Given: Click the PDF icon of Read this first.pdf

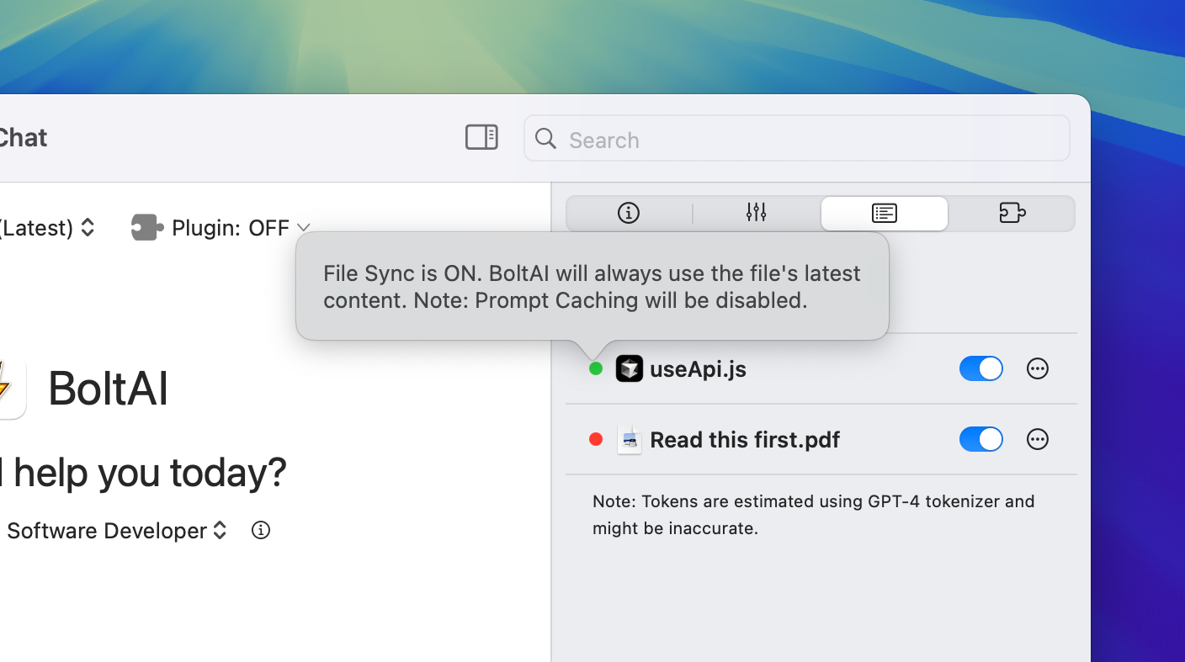Looking at the screenshot, I should tap(629, 439).
